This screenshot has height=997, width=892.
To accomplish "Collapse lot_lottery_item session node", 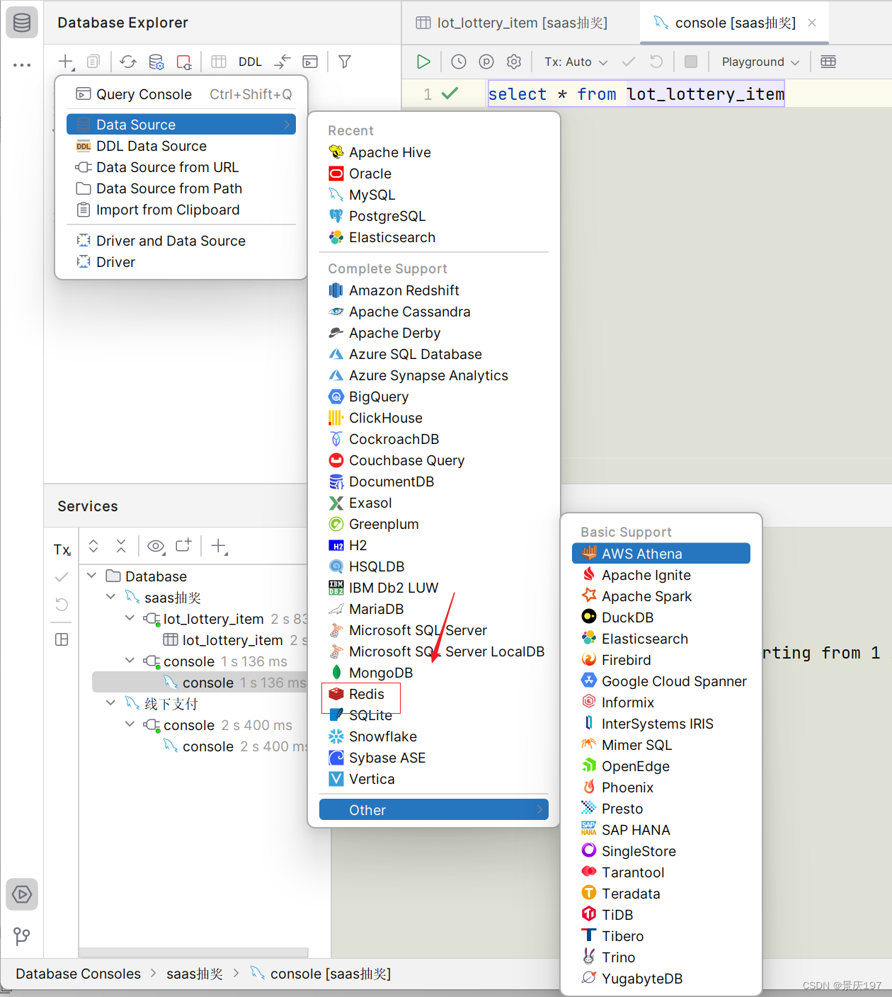I will 130,618.
